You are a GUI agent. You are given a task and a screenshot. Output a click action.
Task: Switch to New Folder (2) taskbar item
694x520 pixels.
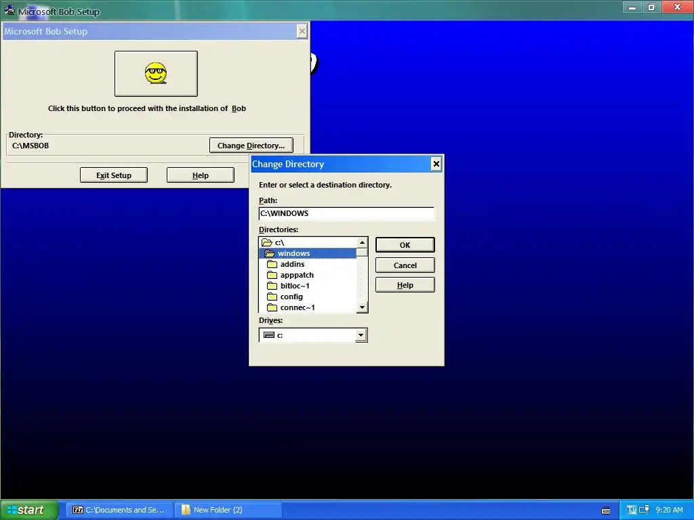coord(228,510)
